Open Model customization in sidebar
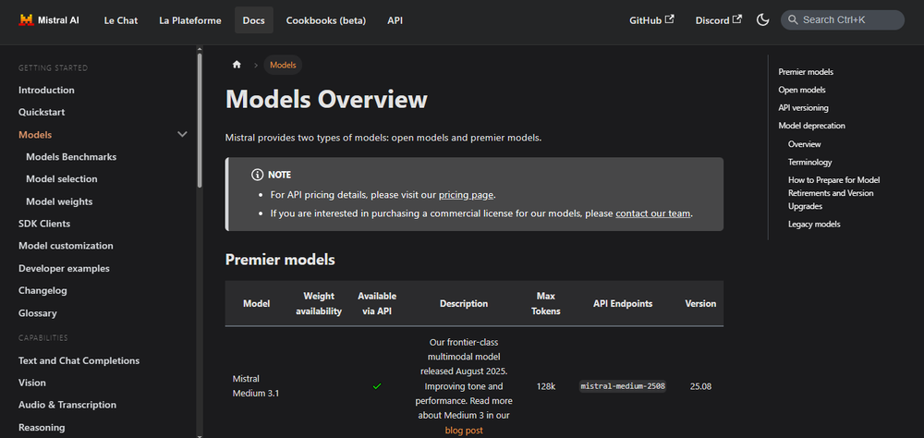The height and width of the screenshot is (438, 924). [66, 245]
